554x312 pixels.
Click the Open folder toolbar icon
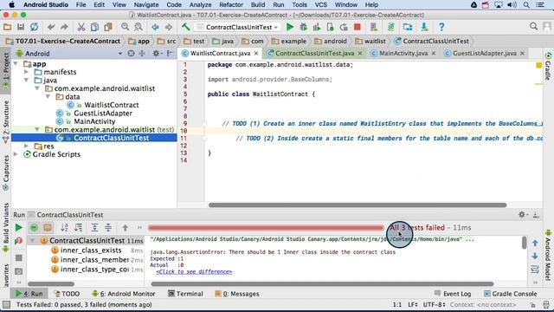(7, 27)
